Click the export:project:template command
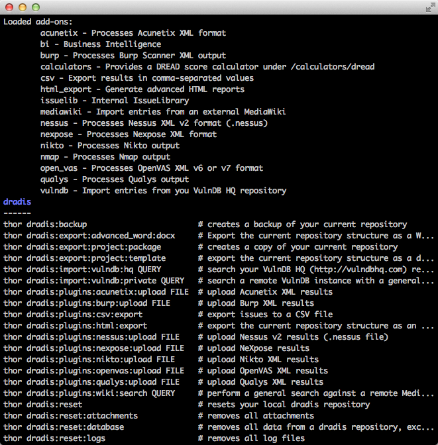This screenshot has height=445, width=438. pos(84,258)
